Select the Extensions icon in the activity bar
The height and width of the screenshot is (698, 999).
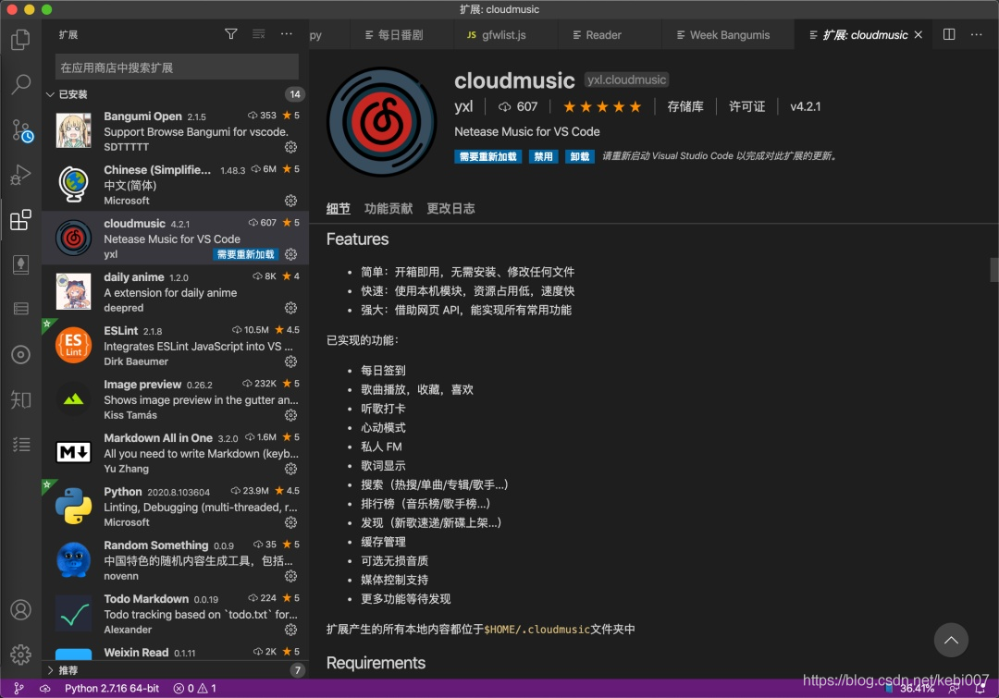click(x=21, y=220)
